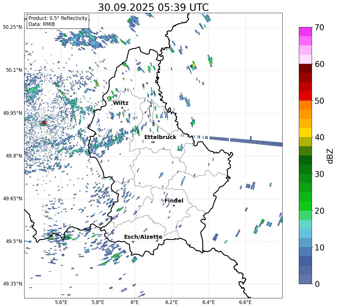Viewport: 337px width, 308px height.
Task: Click the 6.2°E longitude tick label
Action: coord(172,302)
